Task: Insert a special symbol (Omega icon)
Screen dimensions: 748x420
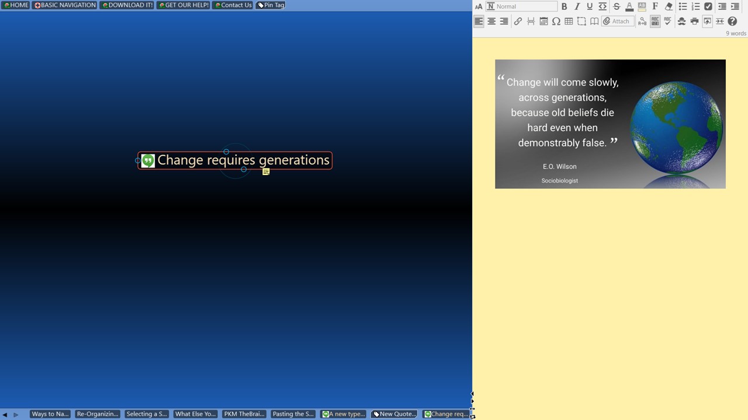Action: tap(556, 22)
